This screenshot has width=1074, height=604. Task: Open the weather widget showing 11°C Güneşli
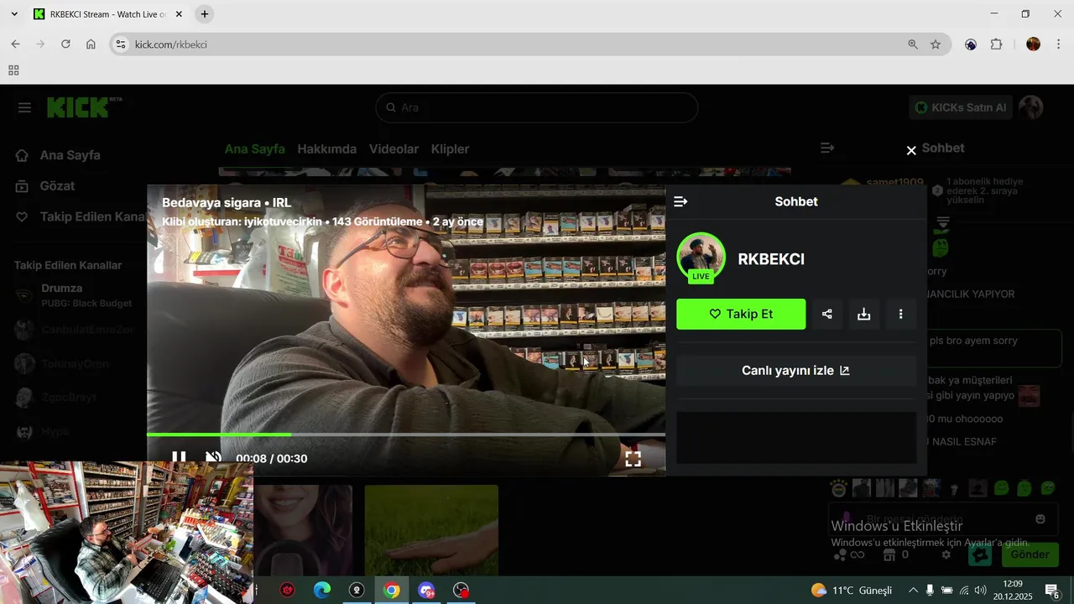pos(852,591)
